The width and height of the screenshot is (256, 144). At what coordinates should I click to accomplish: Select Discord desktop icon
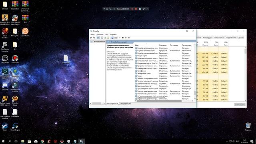pos(5,86)
